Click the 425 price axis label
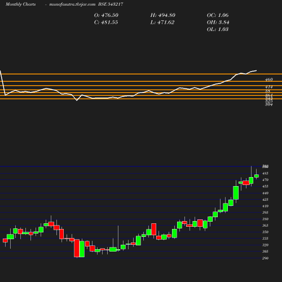Viewport: 282px width, 282px height. pos(265,200)
